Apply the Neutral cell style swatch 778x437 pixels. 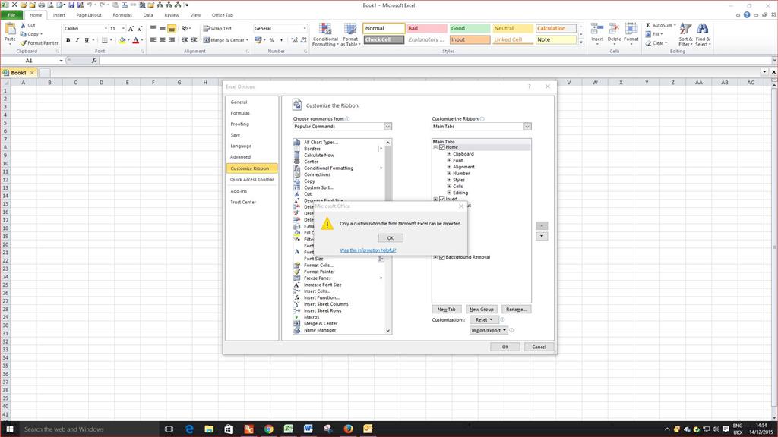(513, 29)
